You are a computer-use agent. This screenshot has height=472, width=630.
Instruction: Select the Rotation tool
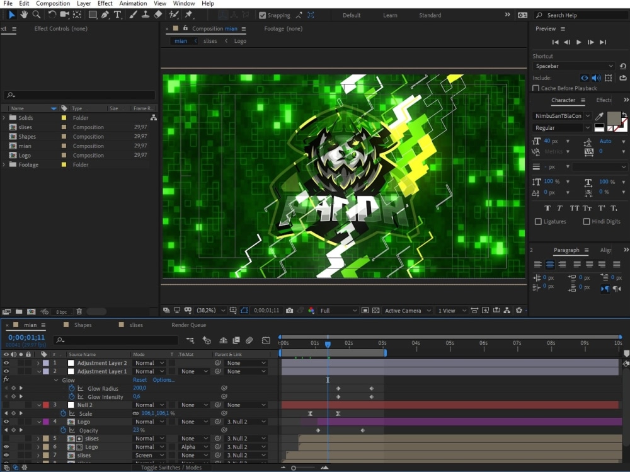(52, 15)
